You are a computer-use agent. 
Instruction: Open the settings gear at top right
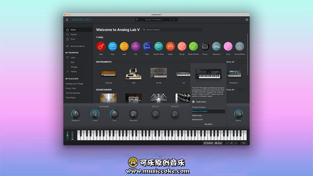(247, 20)
